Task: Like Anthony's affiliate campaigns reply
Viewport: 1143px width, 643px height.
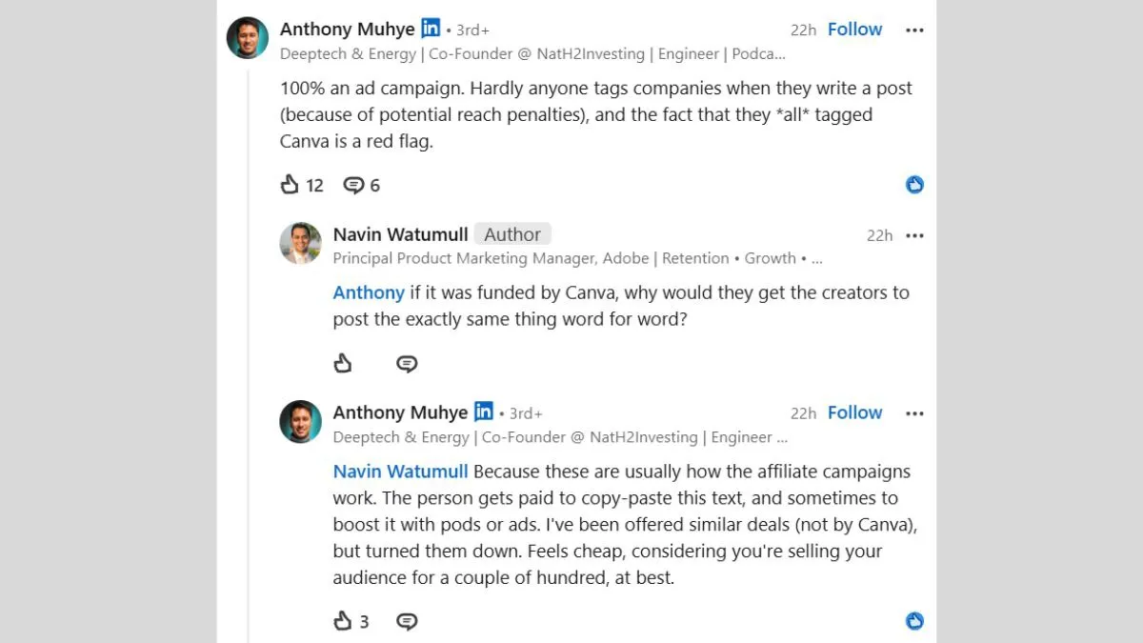Action: 343,621
